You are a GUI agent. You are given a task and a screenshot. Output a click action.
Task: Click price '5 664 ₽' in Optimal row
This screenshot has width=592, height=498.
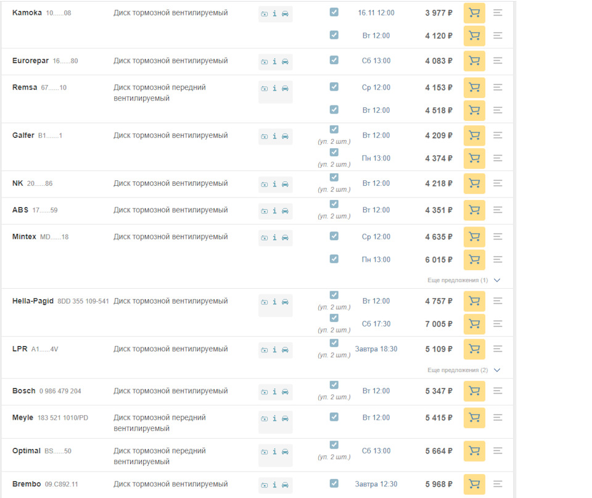pyautogui.click(x=438, y=450)
